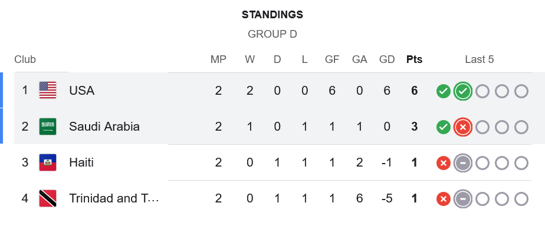Click the Haiti flag icon
545x226 pixels.
(x=48, y=162)
